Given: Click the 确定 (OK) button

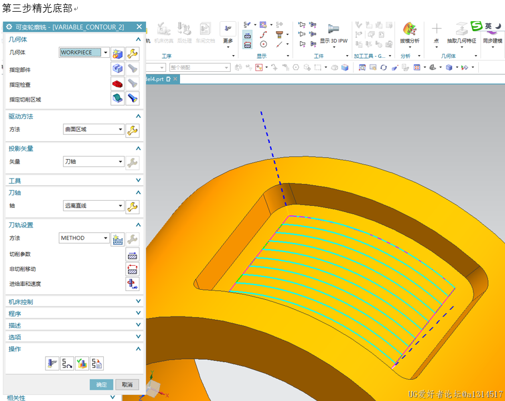Looking at the screenshot, I should pyautogui.click(x=102, y=385).
